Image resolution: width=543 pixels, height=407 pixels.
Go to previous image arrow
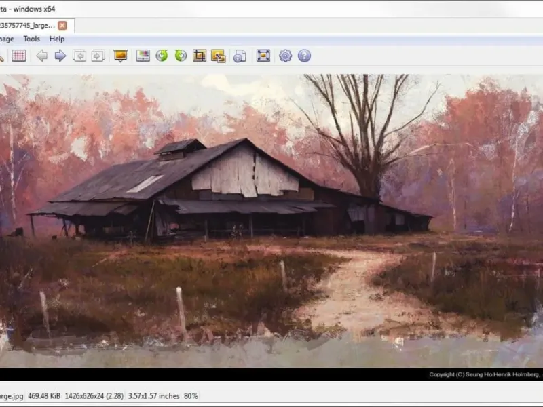pos(42,56)
